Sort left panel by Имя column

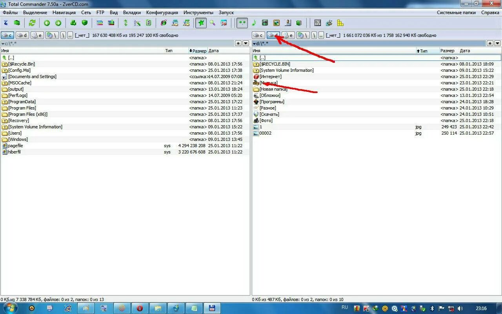coord(82,51)
